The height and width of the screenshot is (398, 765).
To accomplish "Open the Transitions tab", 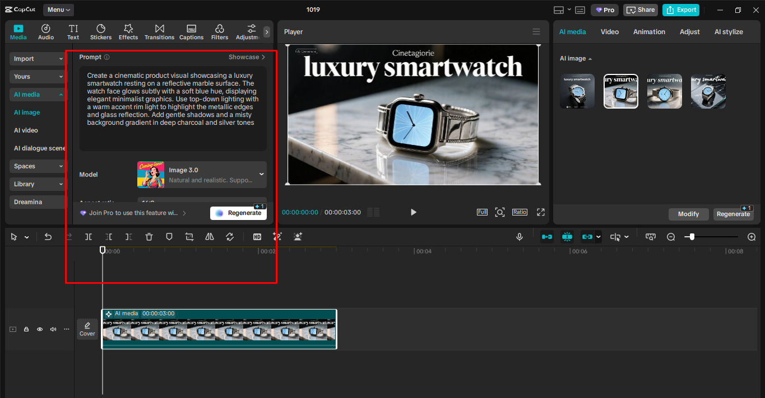I will (160, 32).
